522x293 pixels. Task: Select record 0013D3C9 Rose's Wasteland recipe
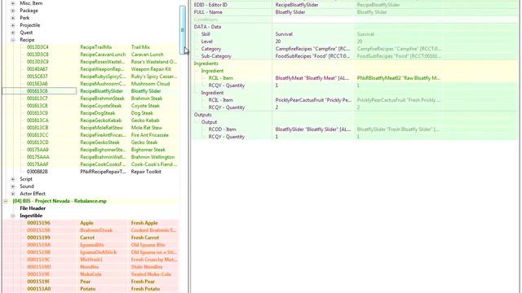tap(91, 62)
